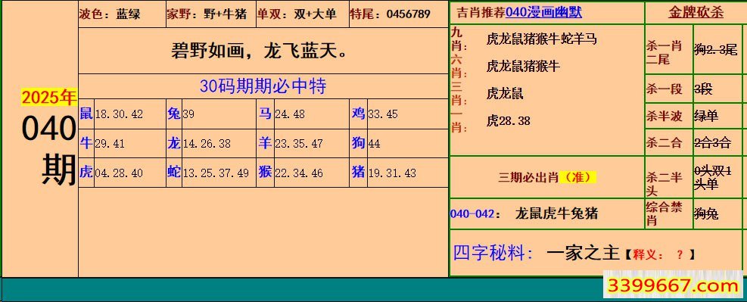The height and width of the screenshot is (302, 747).
Task: Select the 杀半波 绿单 entry
Action: coord(695,116)
